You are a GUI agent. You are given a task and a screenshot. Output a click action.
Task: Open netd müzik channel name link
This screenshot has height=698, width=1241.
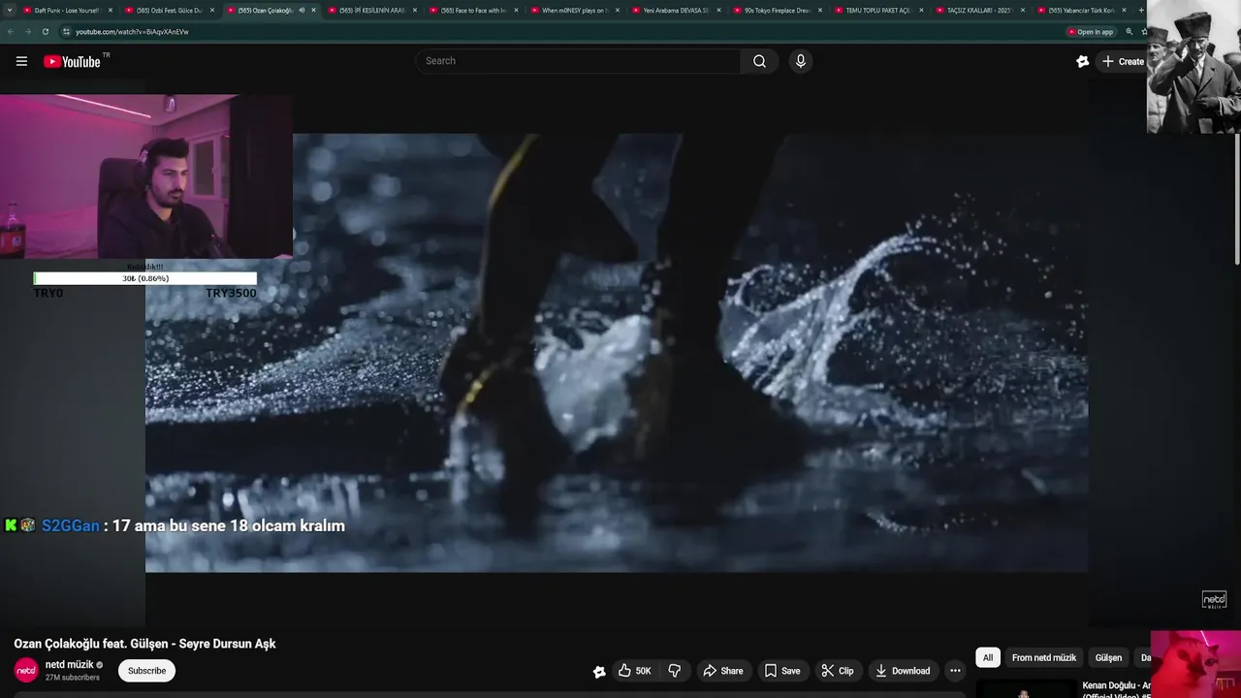pyautogui.click(x=70, y=665)
